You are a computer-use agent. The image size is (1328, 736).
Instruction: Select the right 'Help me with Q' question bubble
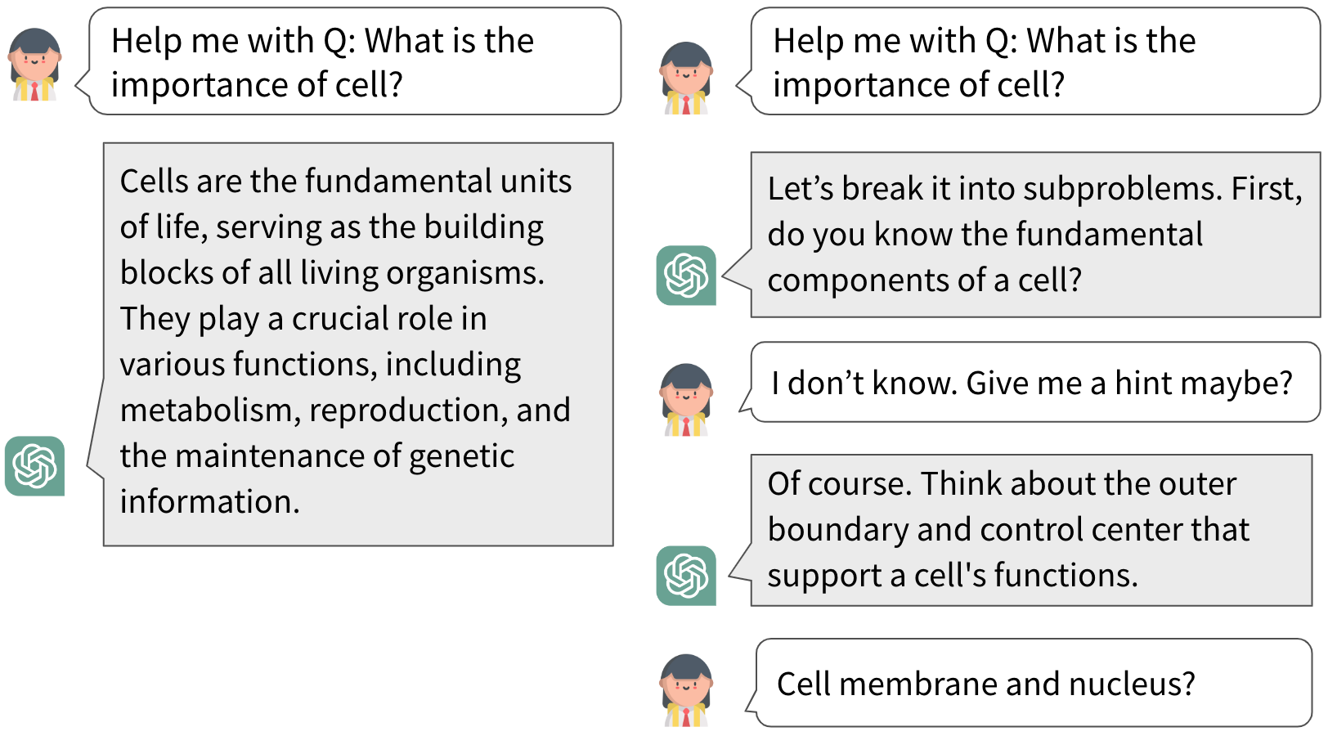1034,61
